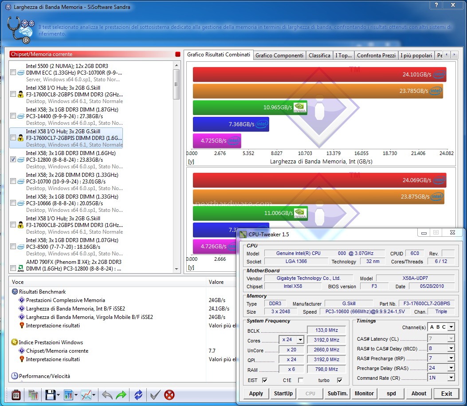The height and width of the screenshot is (406, 467).
Task: Click the About button
Action: 419,394
